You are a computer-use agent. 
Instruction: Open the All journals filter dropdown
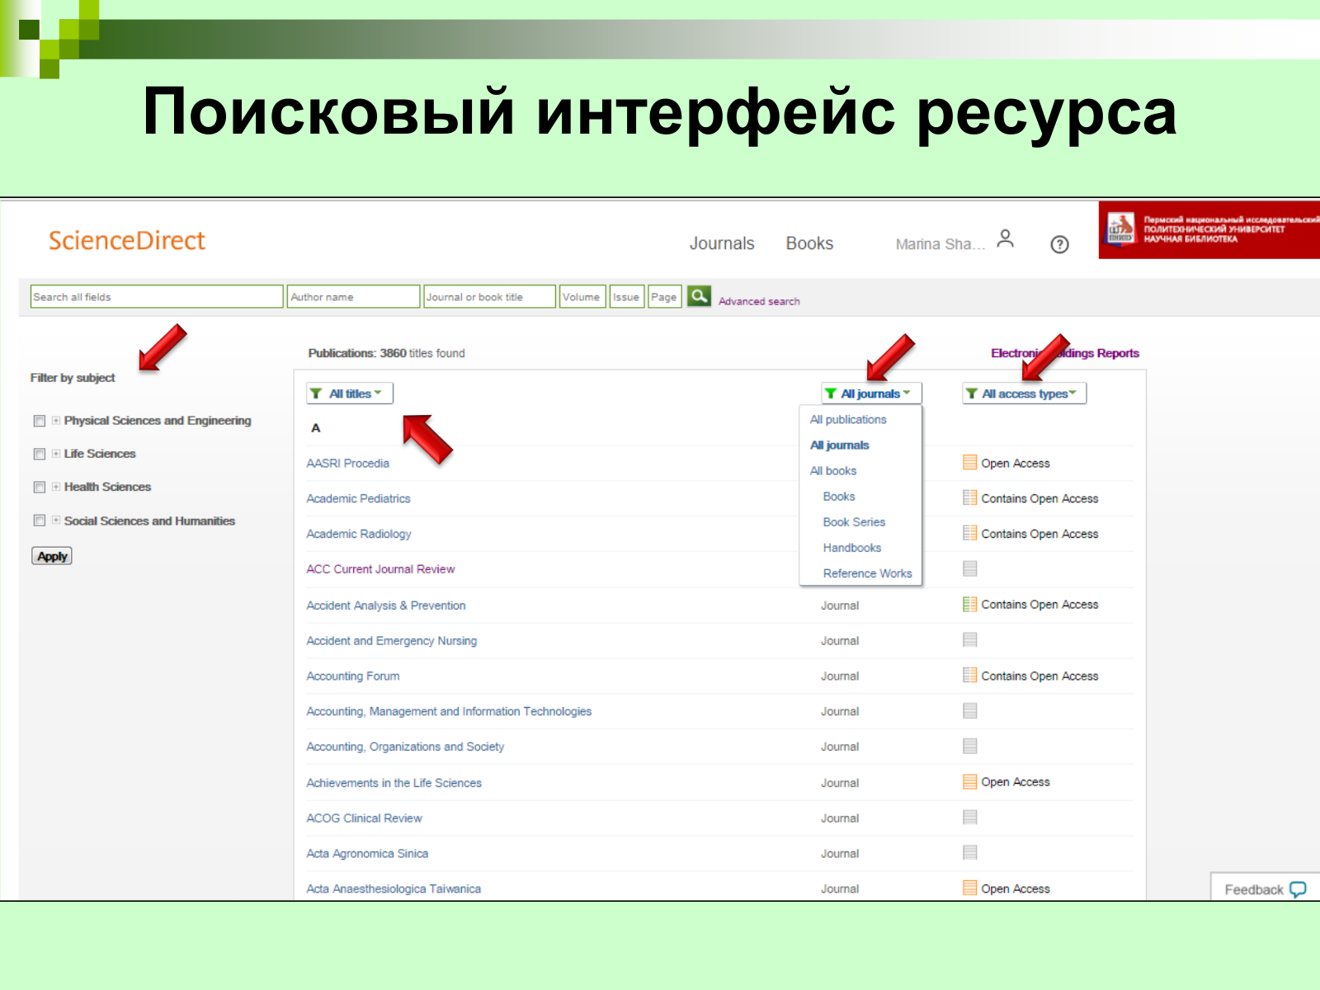tap(871, 394)
